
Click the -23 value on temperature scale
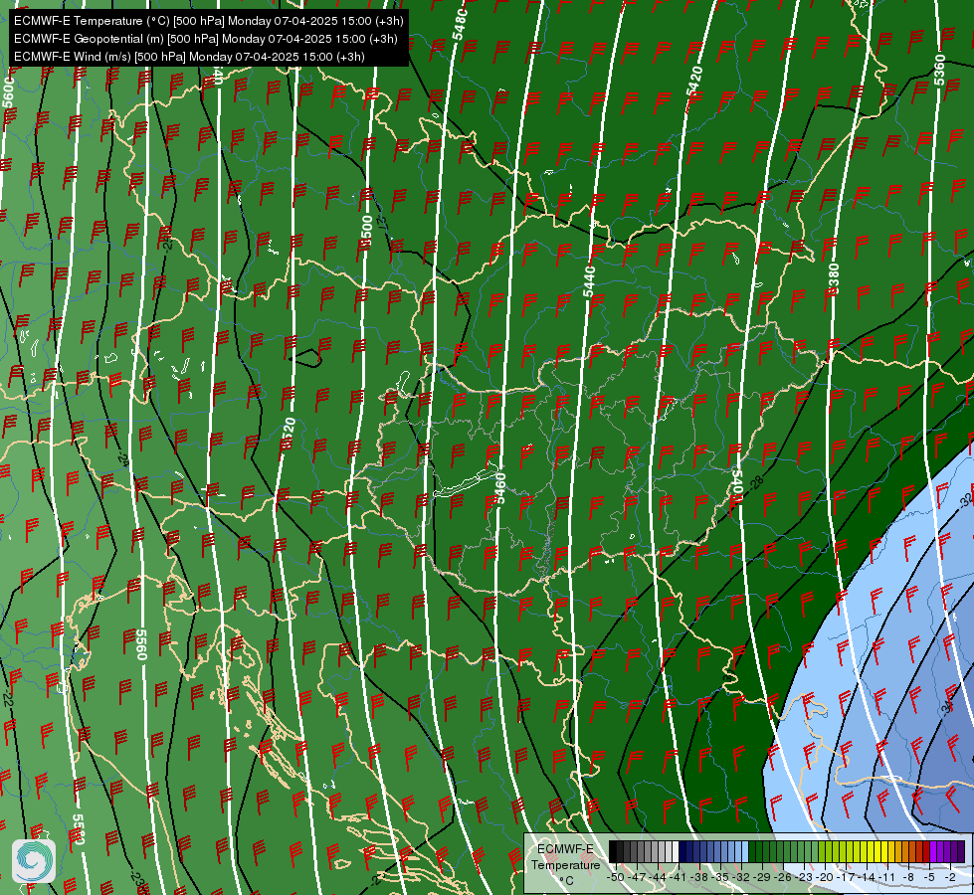point(804,877)
